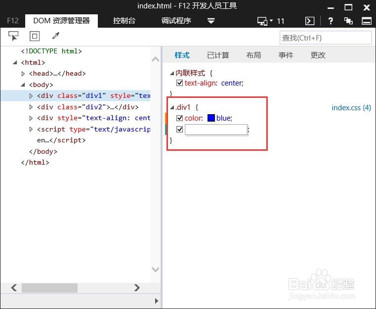Image resolution: width=376 pixels, height=309 pixels.
Task: Switch to DOM 资源管理器 tab
Action: click(61, 21)
